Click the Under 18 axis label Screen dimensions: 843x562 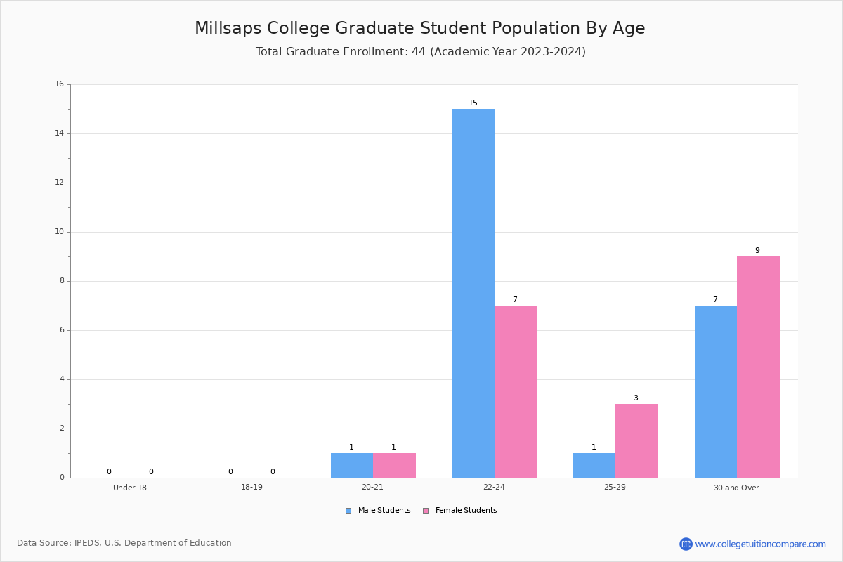pos(130,488)
